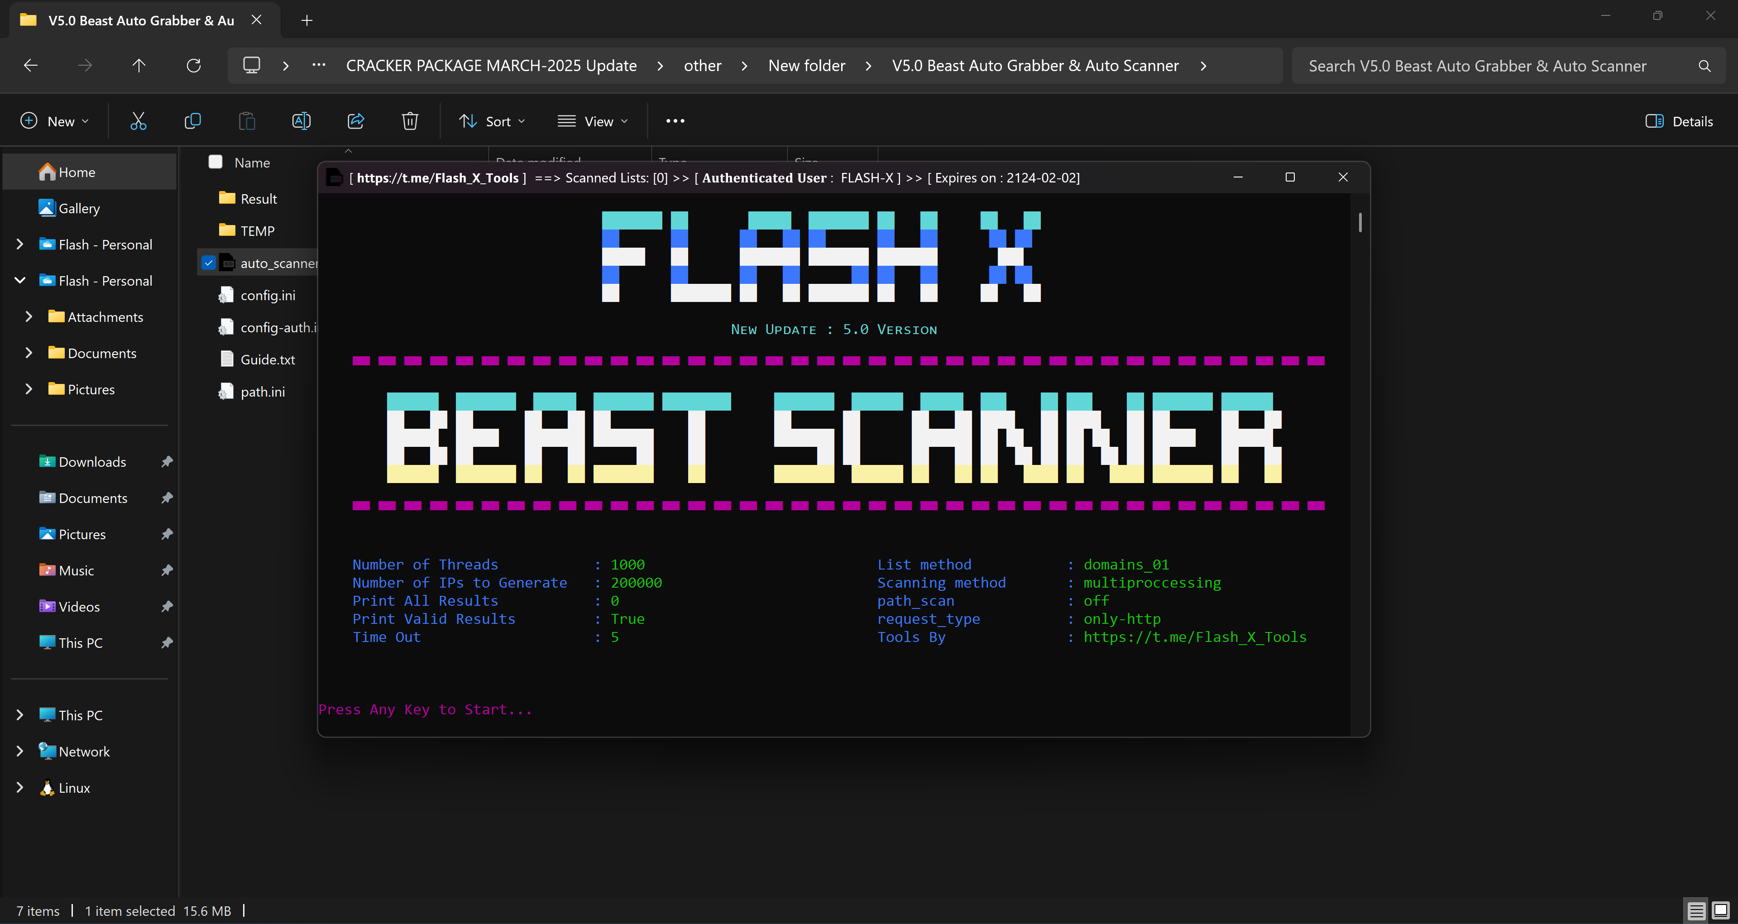Open the Sort options dropdown
Screen dimensions: 1738x924
click(492, 121)
